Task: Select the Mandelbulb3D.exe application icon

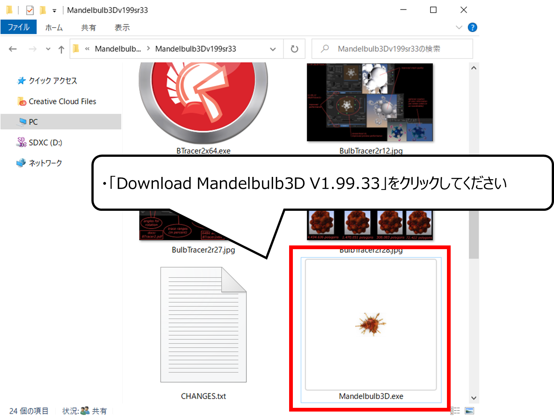Action: [x=371, y=324]
